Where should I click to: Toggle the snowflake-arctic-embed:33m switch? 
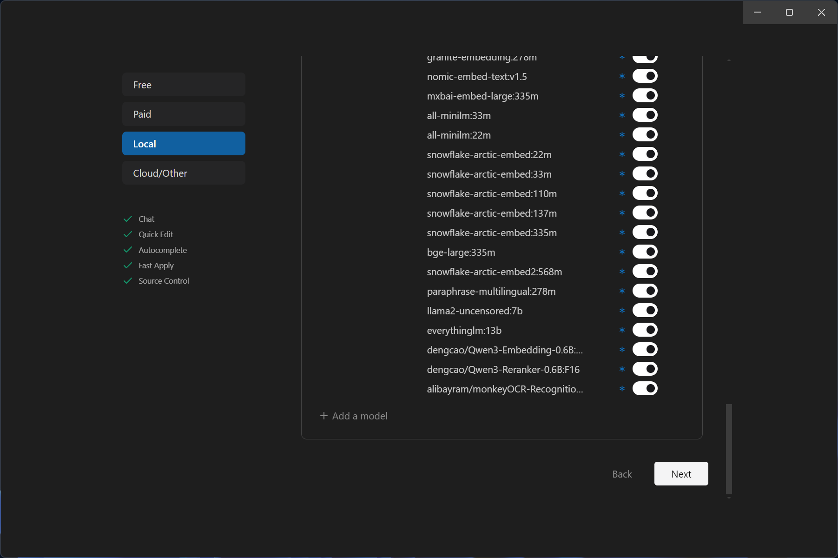click(x=645, y=173)
